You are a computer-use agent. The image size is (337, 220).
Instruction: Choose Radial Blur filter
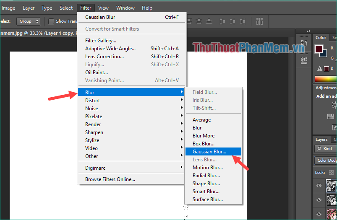pyautogui.click(x=213, y=175)
